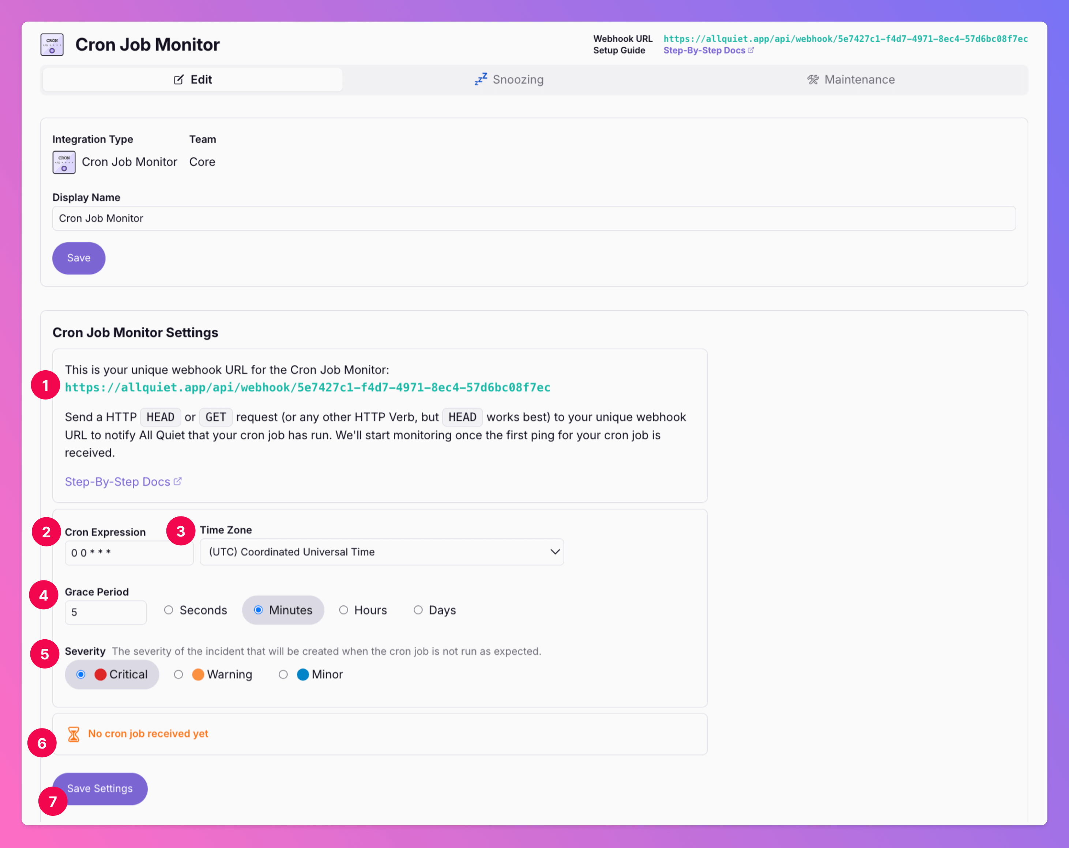
Task: Click the Time Zone dropdown chevron arrow
Action: 555,552
